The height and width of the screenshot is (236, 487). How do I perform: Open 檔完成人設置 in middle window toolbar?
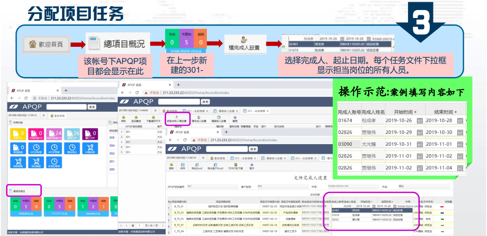click(199, 119)
